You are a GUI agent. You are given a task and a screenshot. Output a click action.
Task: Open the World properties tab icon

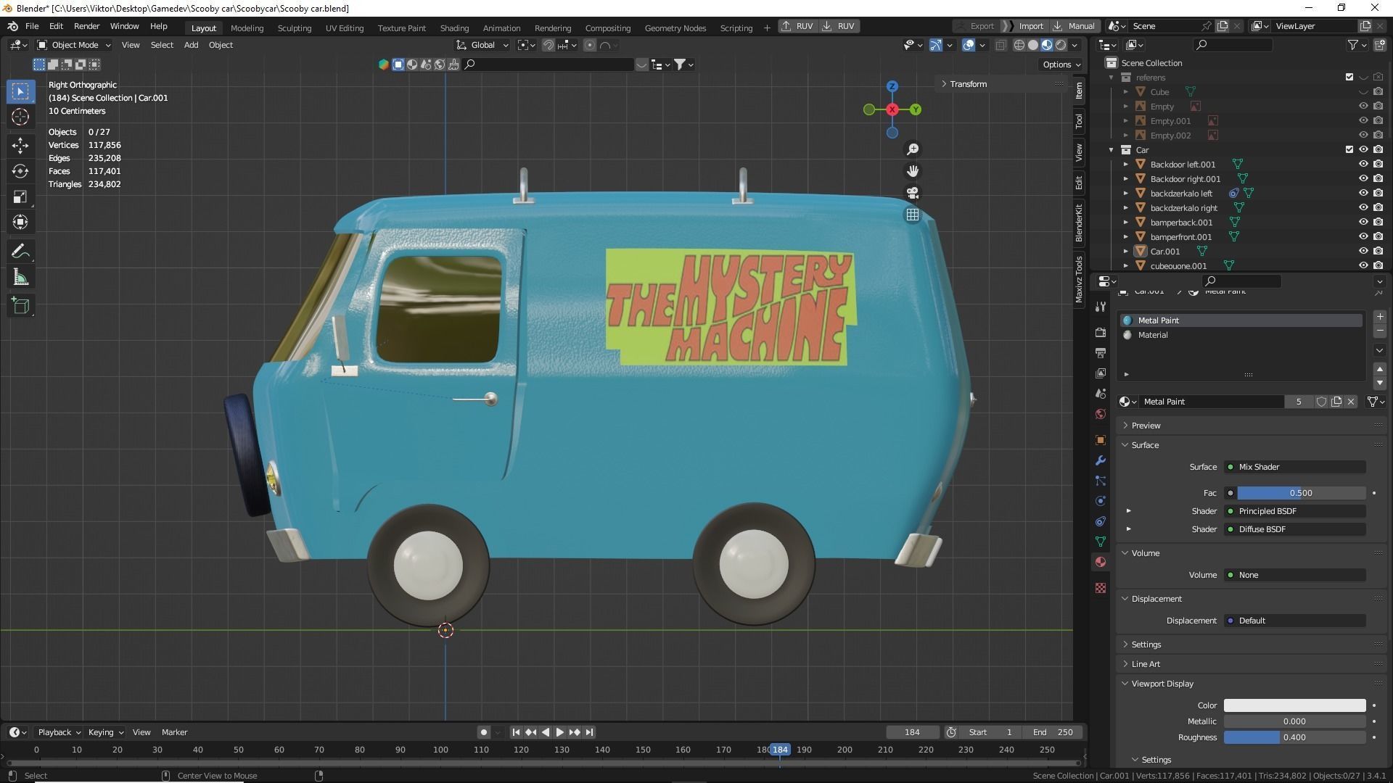pos(1101,414)
